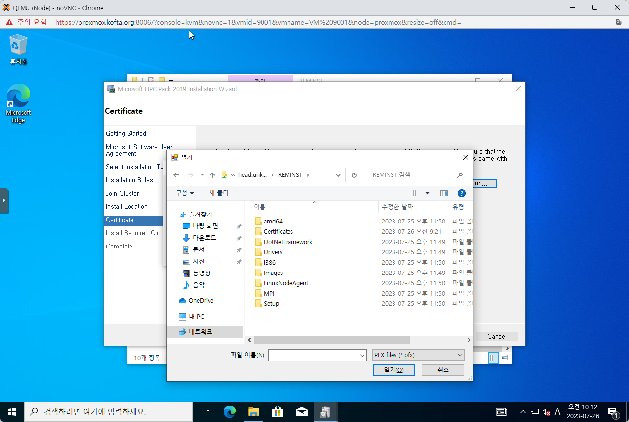Refresh the REMINST folder listing
The width and height of the screenshot is (629, 422).
tap(354, 175)
